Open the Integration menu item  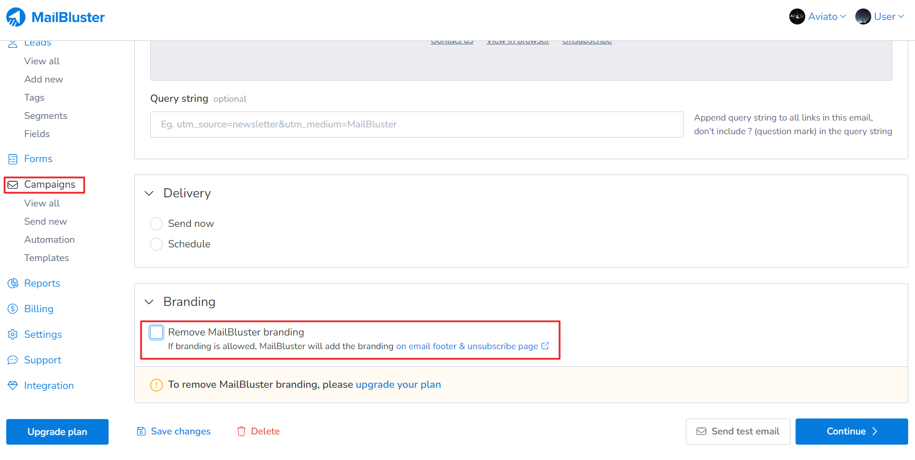tap(49, 386)
